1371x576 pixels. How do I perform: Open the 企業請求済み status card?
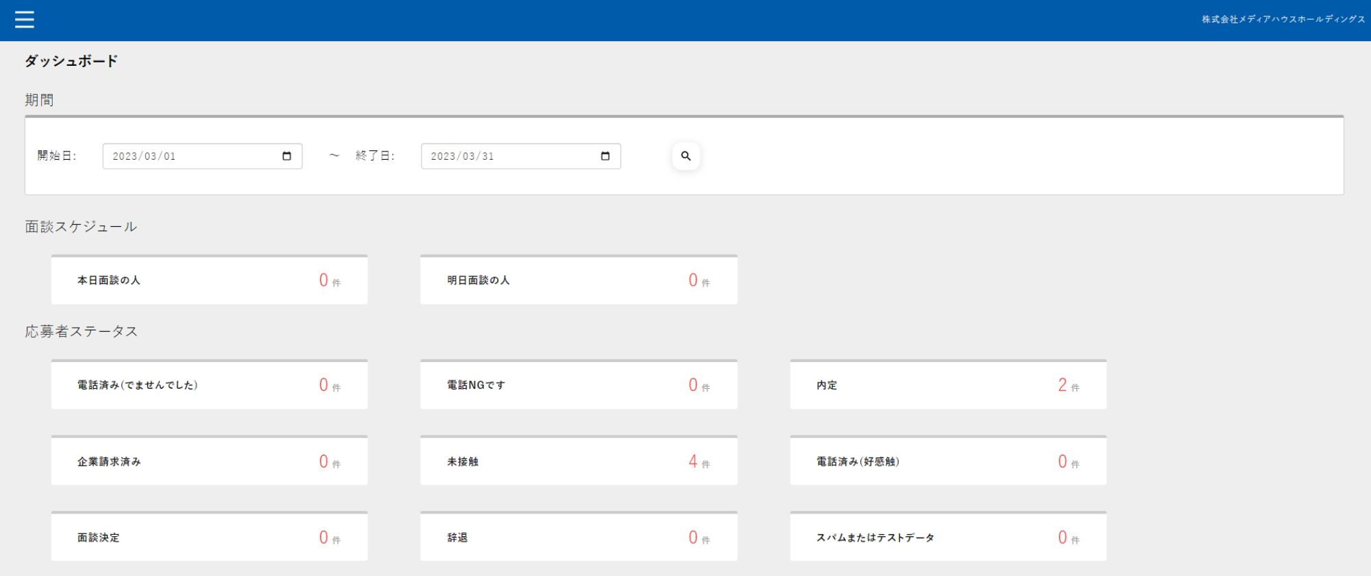209,461
